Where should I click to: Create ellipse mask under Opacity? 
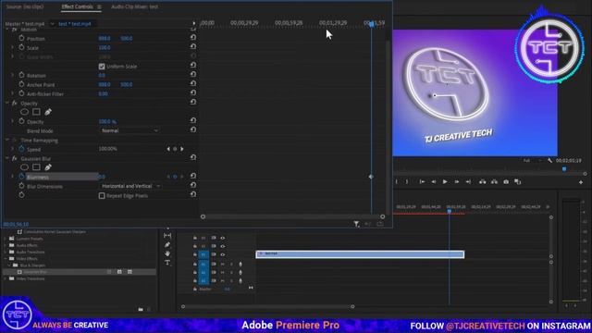pyautogui.click(x=25, y=112)
